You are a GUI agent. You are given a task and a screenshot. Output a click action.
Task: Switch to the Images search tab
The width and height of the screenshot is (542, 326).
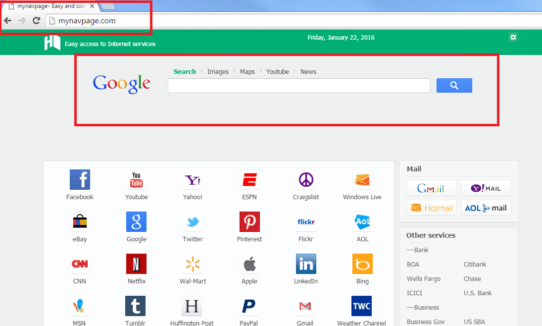[x=218, y=72]
